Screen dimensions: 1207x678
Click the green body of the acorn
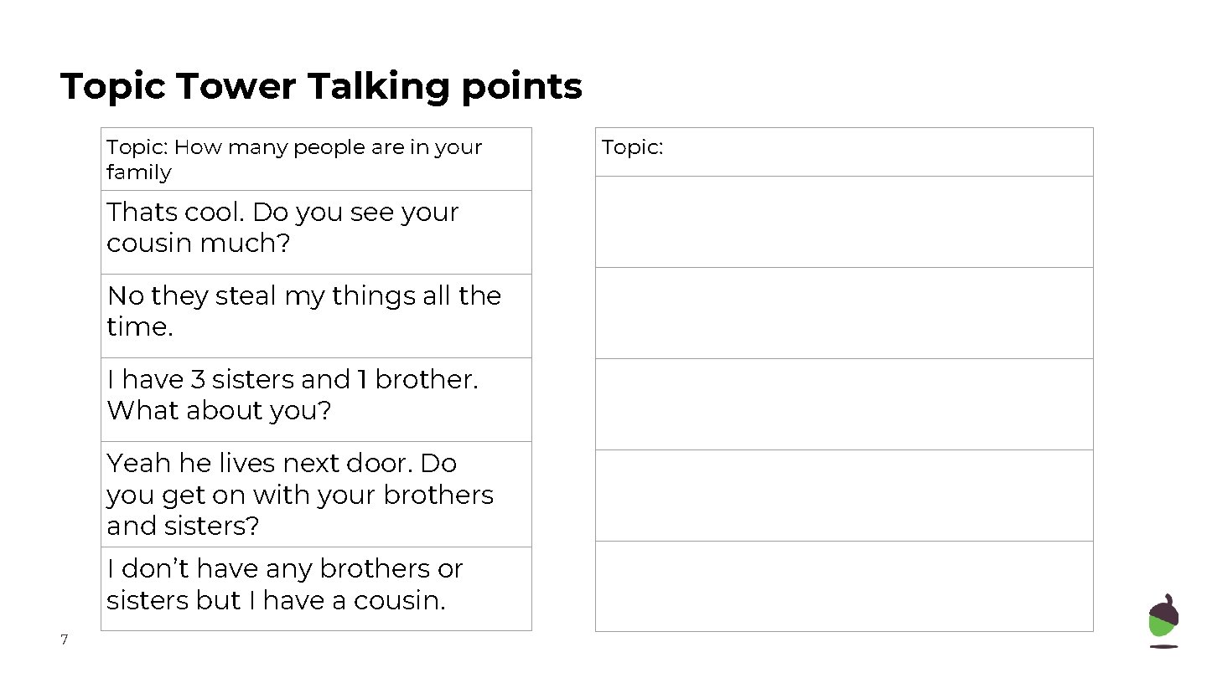tap(1162, 628)
